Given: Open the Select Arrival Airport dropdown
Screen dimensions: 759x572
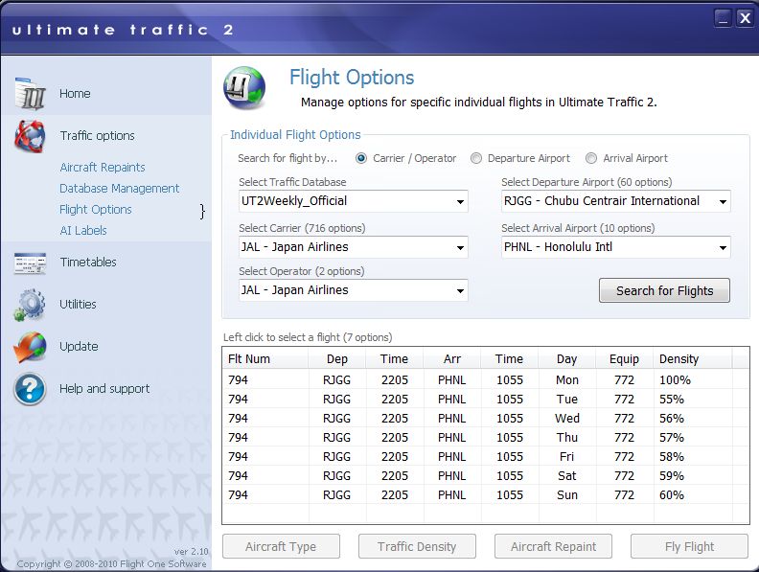Looking at the screenshot, I should [615, 247].
